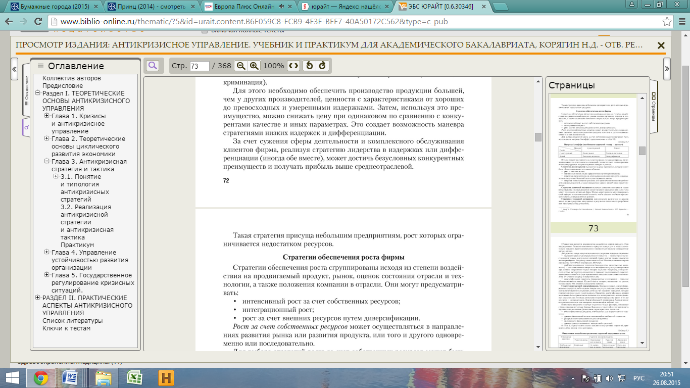Open Chrome from the taskbar
This screenshot has width=690, height=388.
41,378
